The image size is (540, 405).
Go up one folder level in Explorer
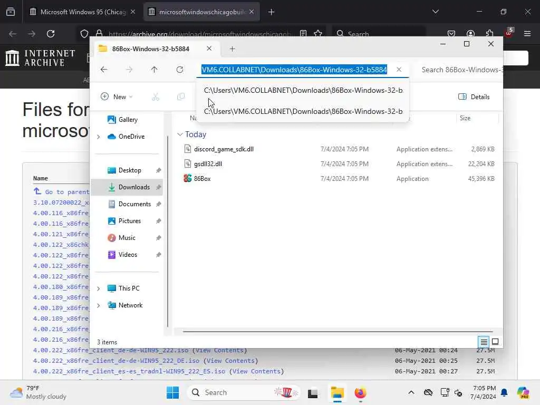155,70
